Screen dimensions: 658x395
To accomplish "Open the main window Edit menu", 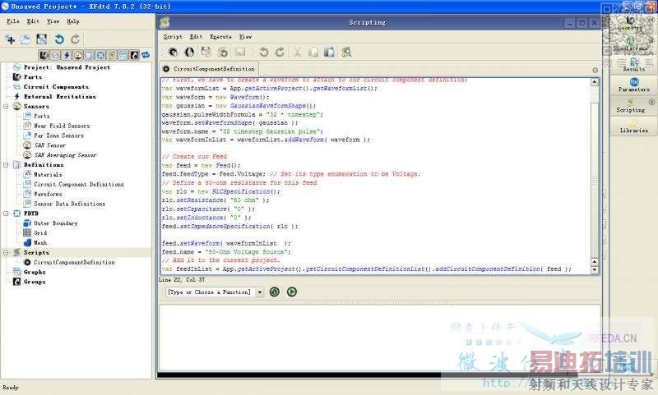I will click(33, 21).
